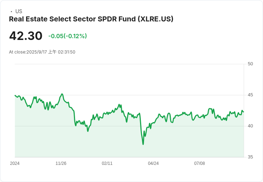
Task: Click the -0.05(-0.12%) price change
Action: [x=68, y=36]
